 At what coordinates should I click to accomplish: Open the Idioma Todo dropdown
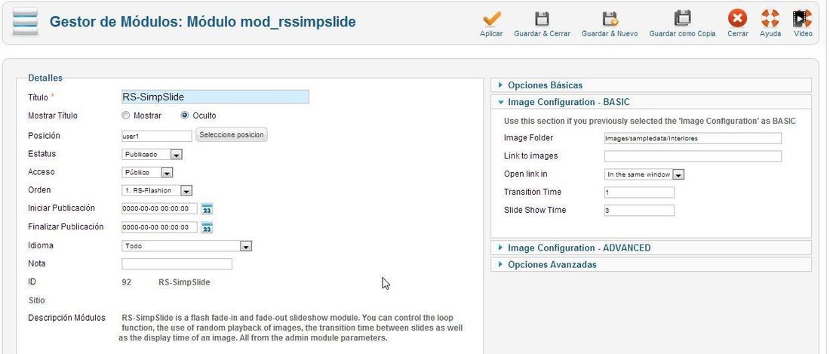[187, 246]
